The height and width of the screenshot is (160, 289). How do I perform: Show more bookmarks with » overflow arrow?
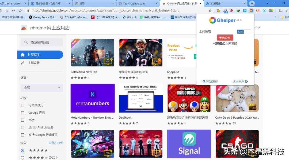click(x=276, y=17)
